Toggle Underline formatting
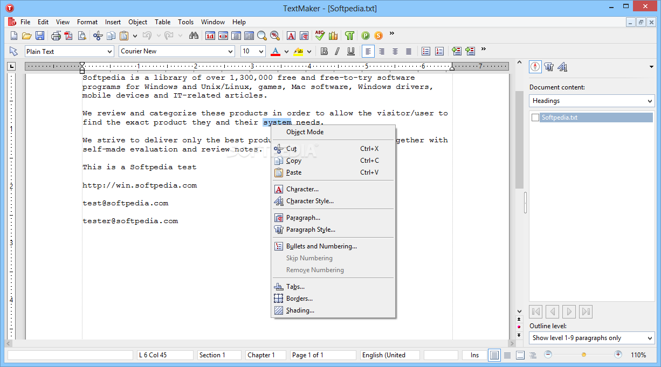661x367 pixels. point(351,51)
